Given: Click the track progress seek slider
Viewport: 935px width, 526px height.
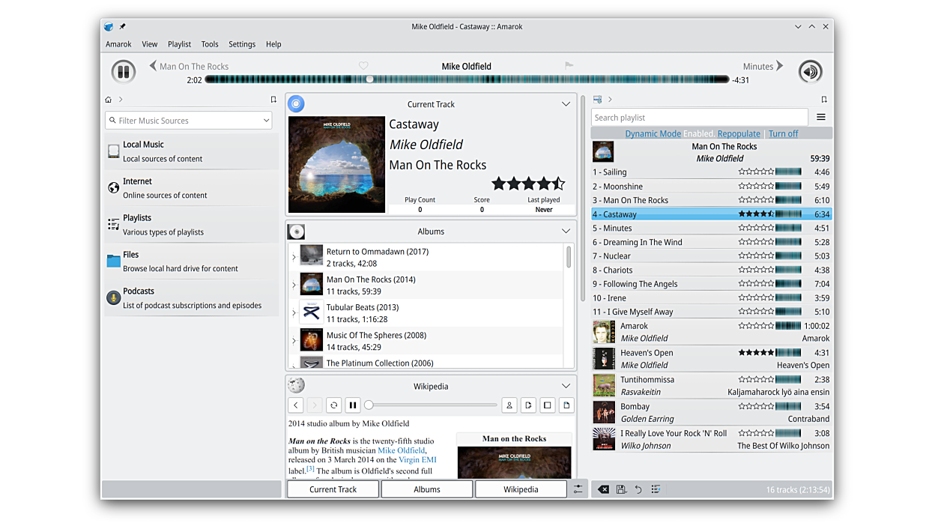Looking at the screenshot, I should [466, 79].
